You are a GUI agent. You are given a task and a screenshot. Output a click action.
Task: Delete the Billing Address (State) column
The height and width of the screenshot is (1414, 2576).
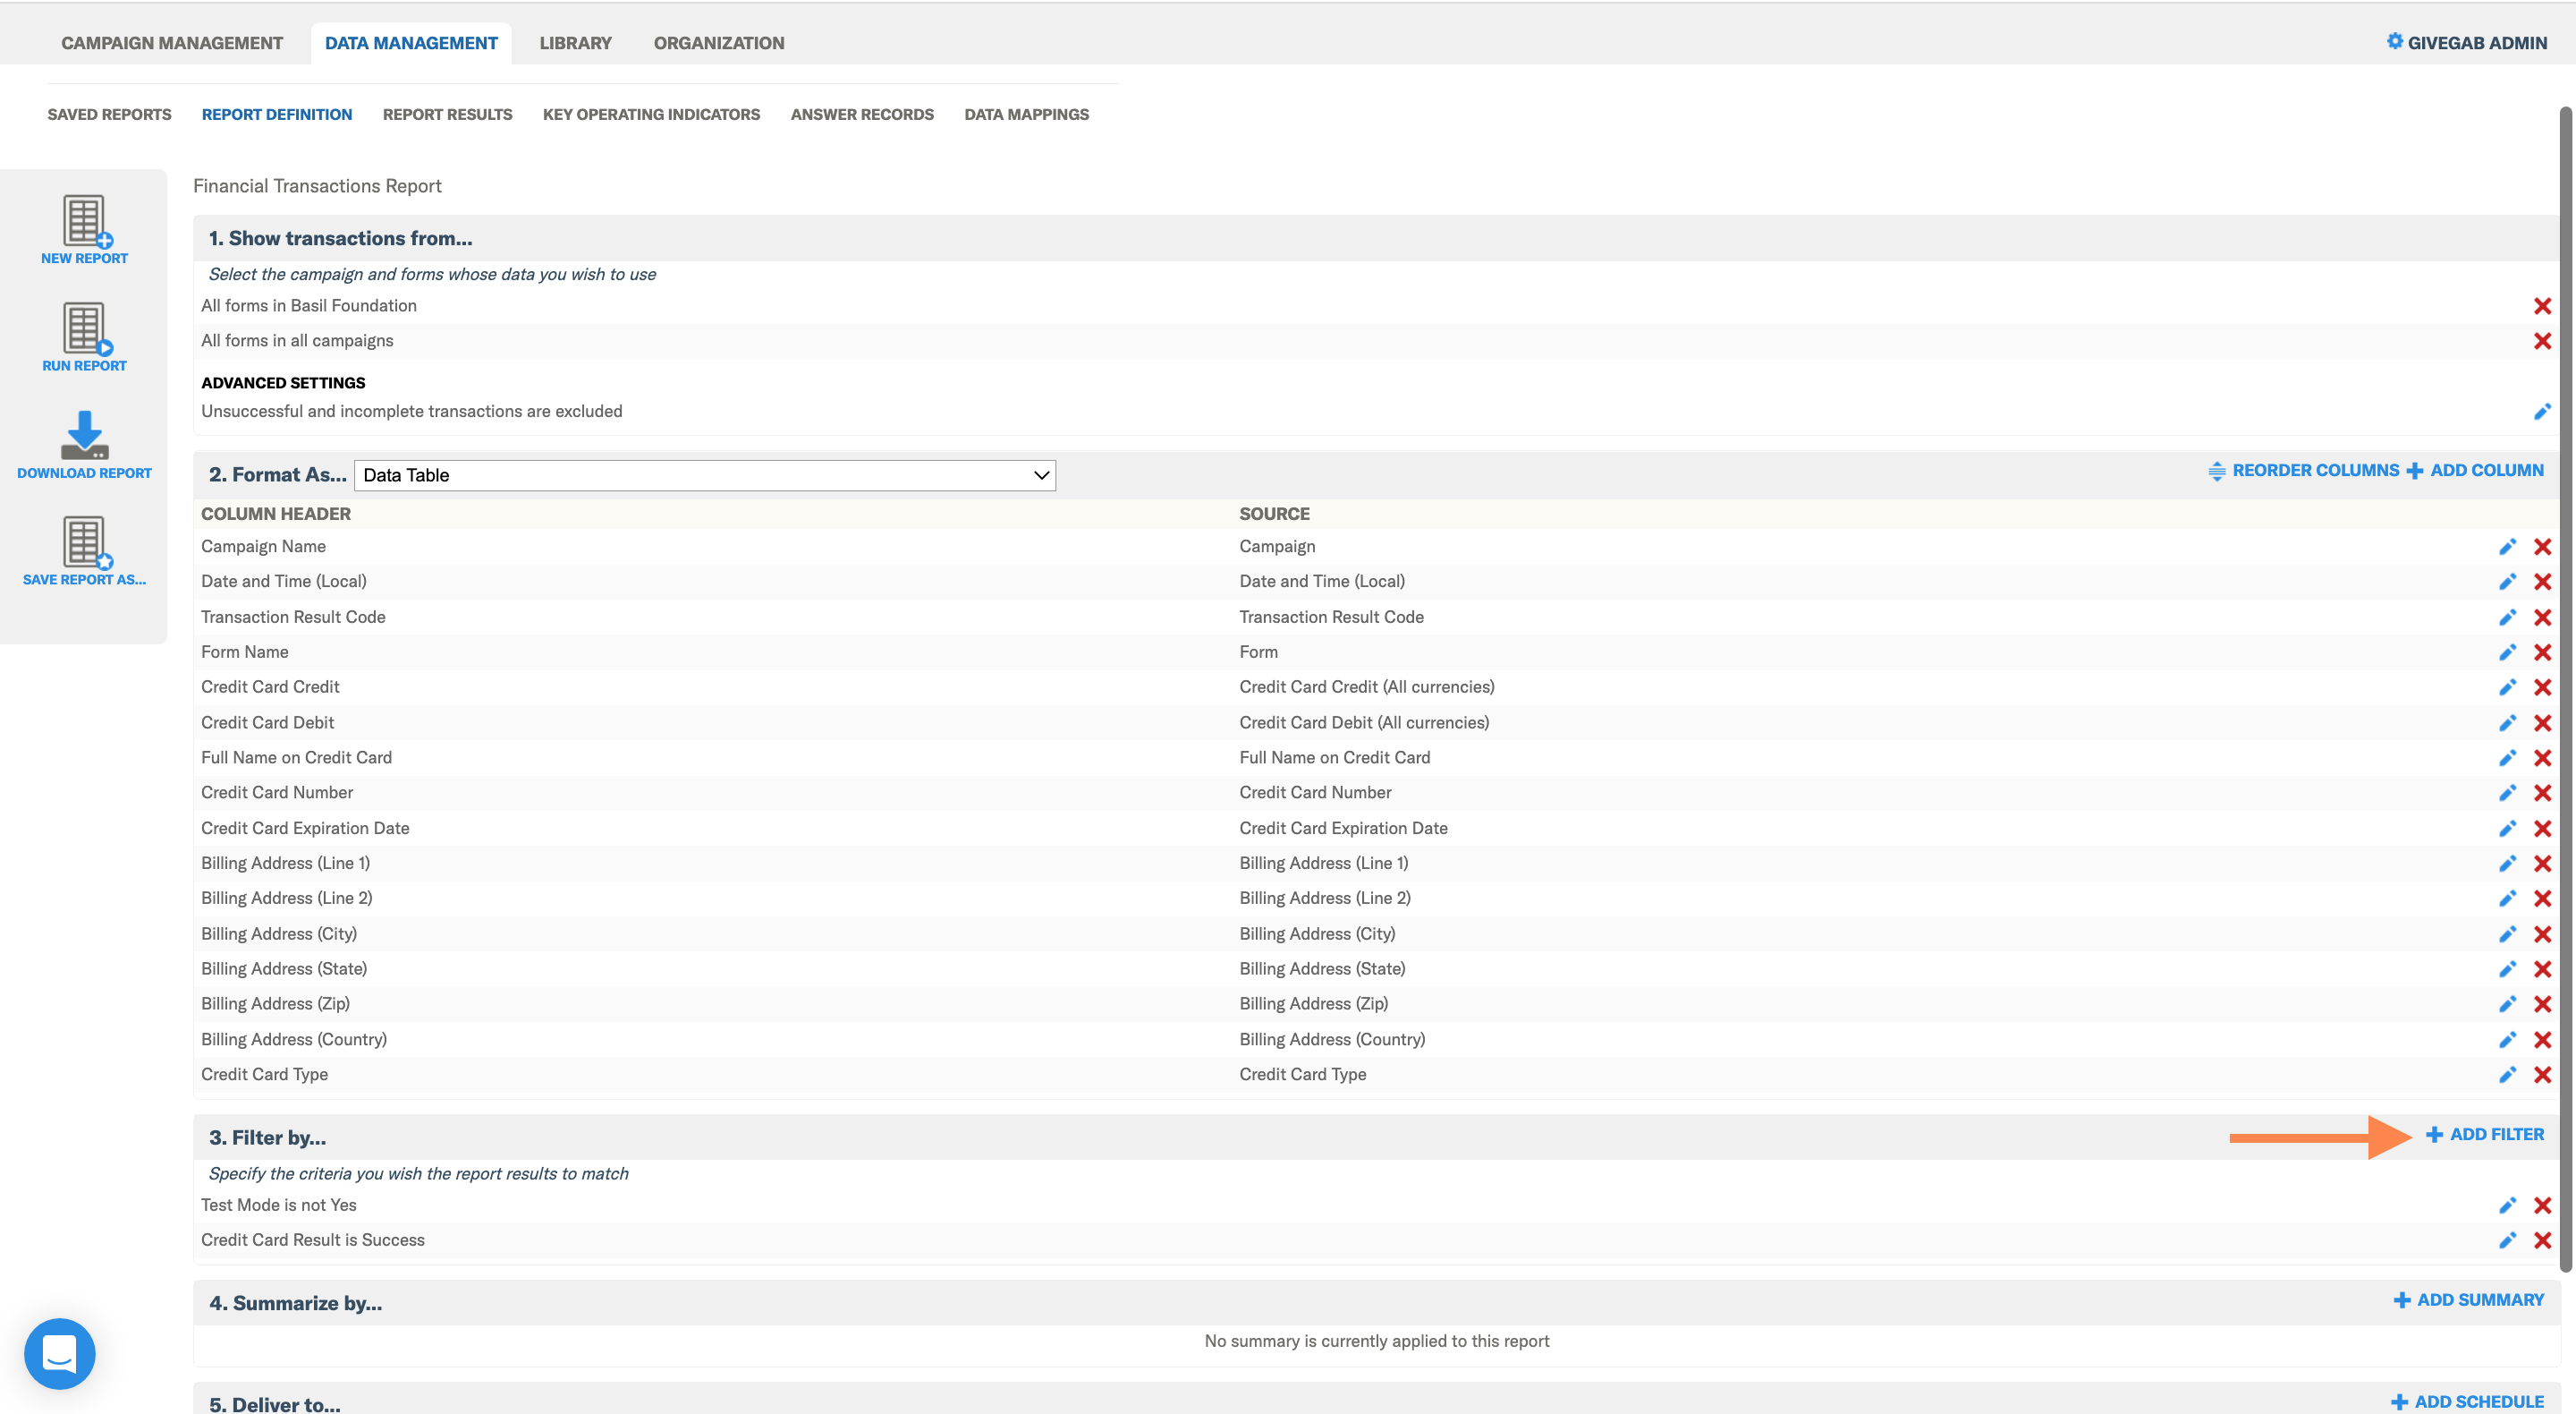tap(2542, 968)
